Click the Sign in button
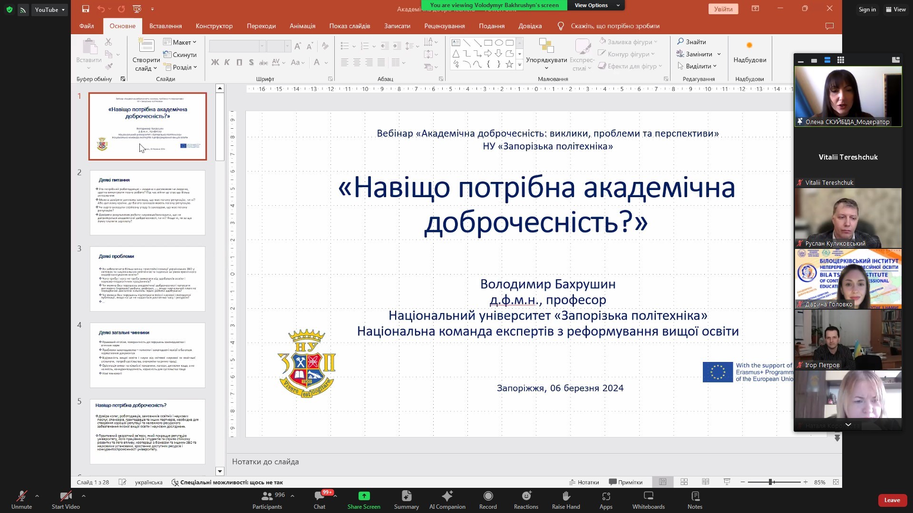Viewport: 913px width, 513px height. [867, 9]
